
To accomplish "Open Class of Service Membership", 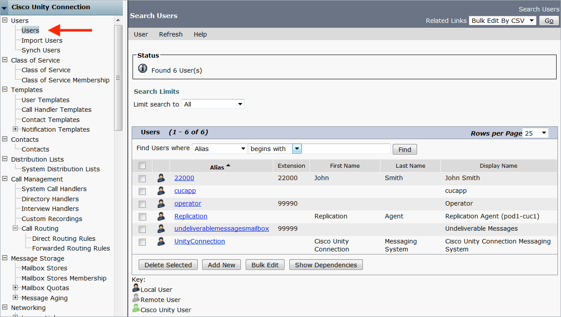I will pyautogui.click(x=66, y=80).
